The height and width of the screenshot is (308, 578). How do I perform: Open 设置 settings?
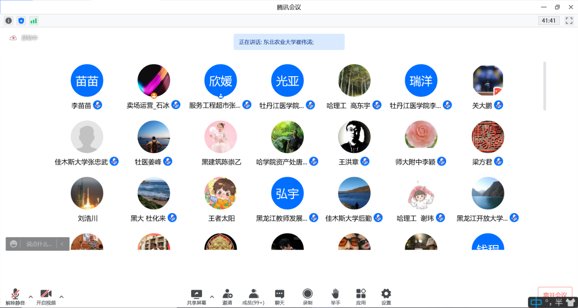[386, 297]
